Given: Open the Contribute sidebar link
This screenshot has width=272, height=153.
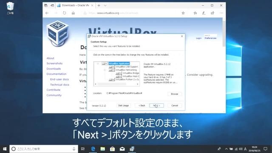Looking at the screenshot, I should [x=53, y=90].
